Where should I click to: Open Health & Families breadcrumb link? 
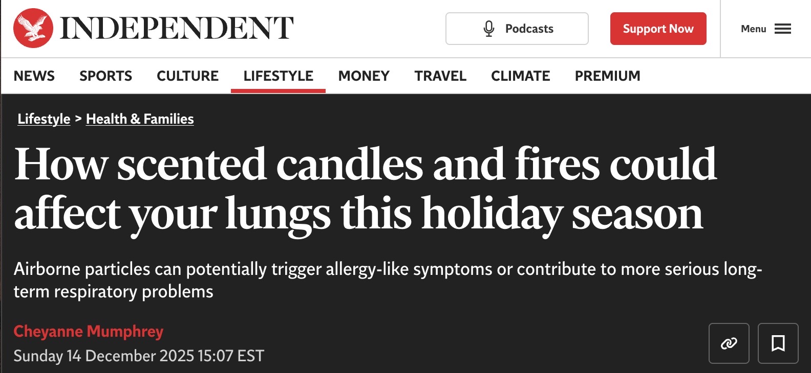(x=140, y=119)
